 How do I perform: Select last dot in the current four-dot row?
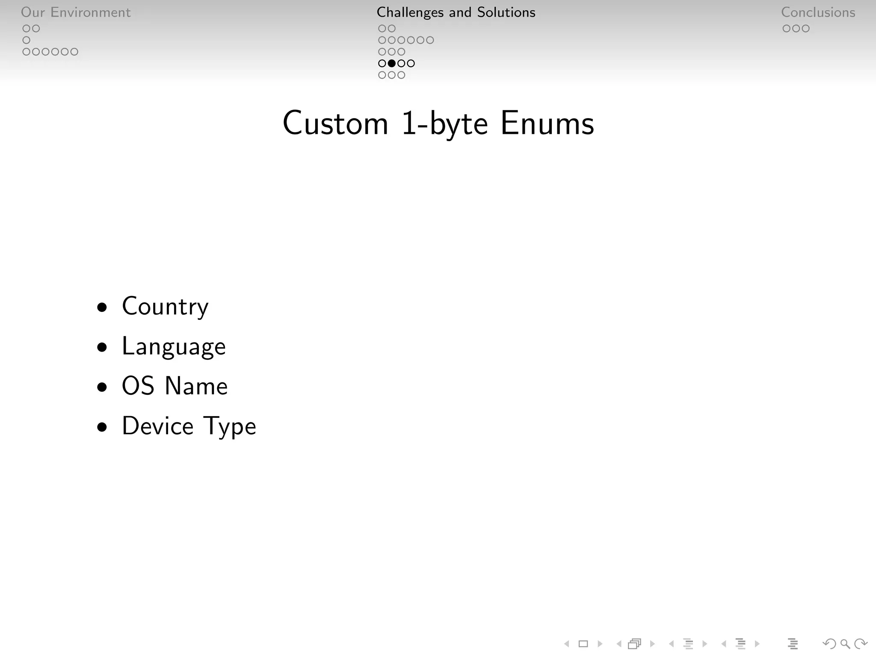coord(411,63)
